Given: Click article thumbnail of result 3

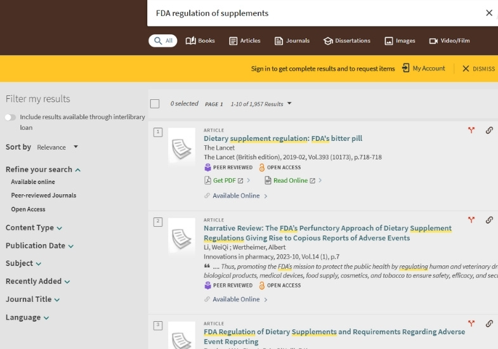Looking at the screenshot, I should 181,335.
